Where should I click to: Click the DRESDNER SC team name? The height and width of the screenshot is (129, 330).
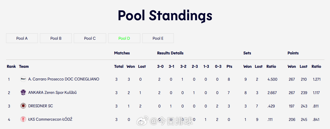(x=41, y=106)
